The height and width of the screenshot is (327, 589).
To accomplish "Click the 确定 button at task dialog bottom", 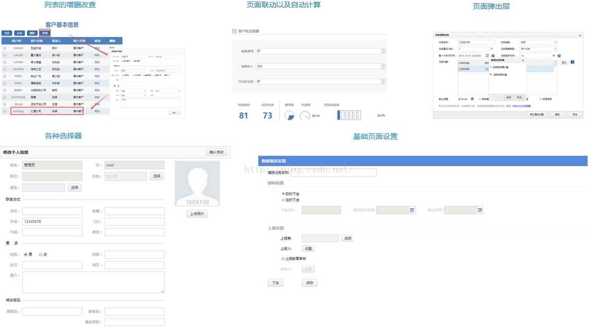I will point(557,114).
